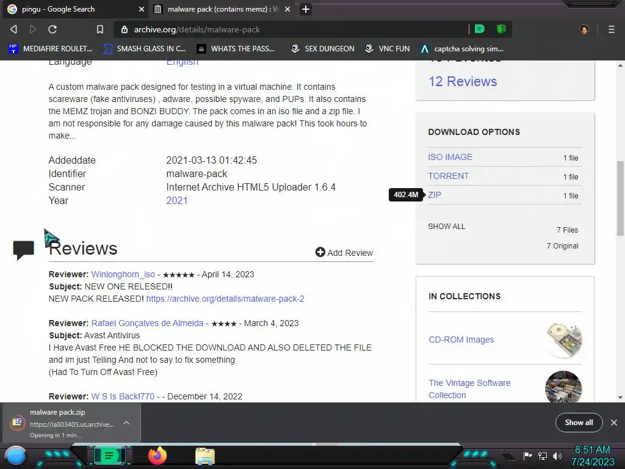Open the green chat app in taskbar

(x=109, y=456)
